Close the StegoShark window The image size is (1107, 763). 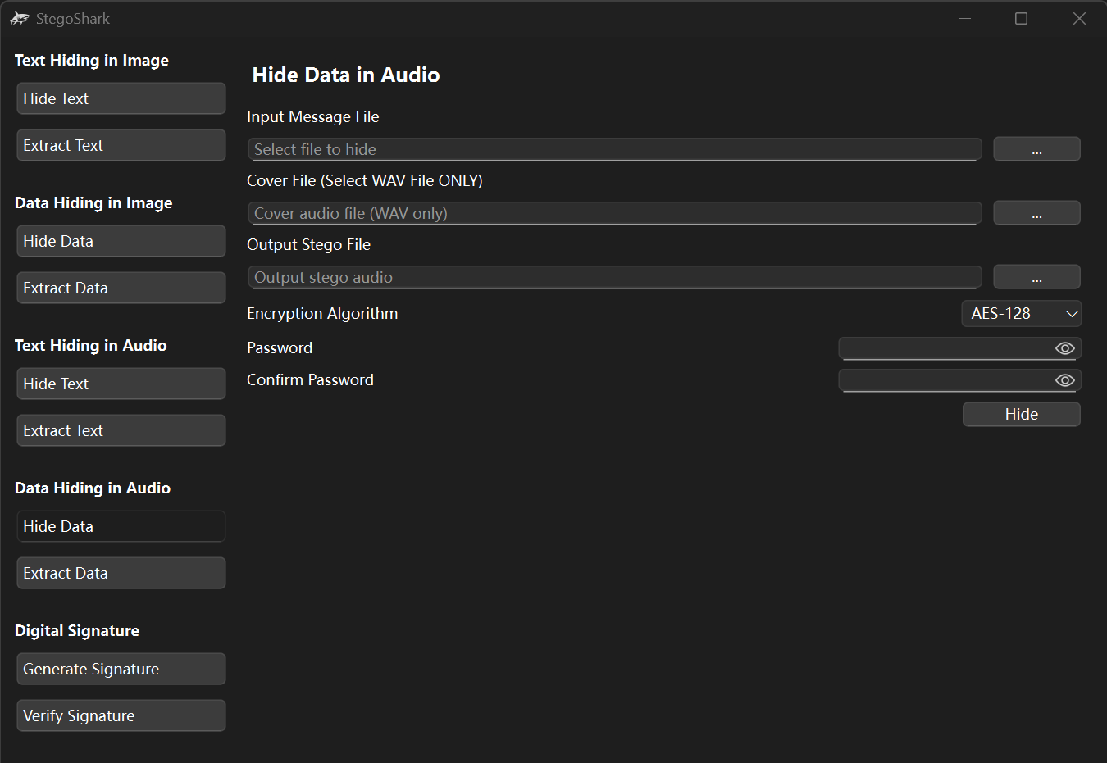[1079, 18]
